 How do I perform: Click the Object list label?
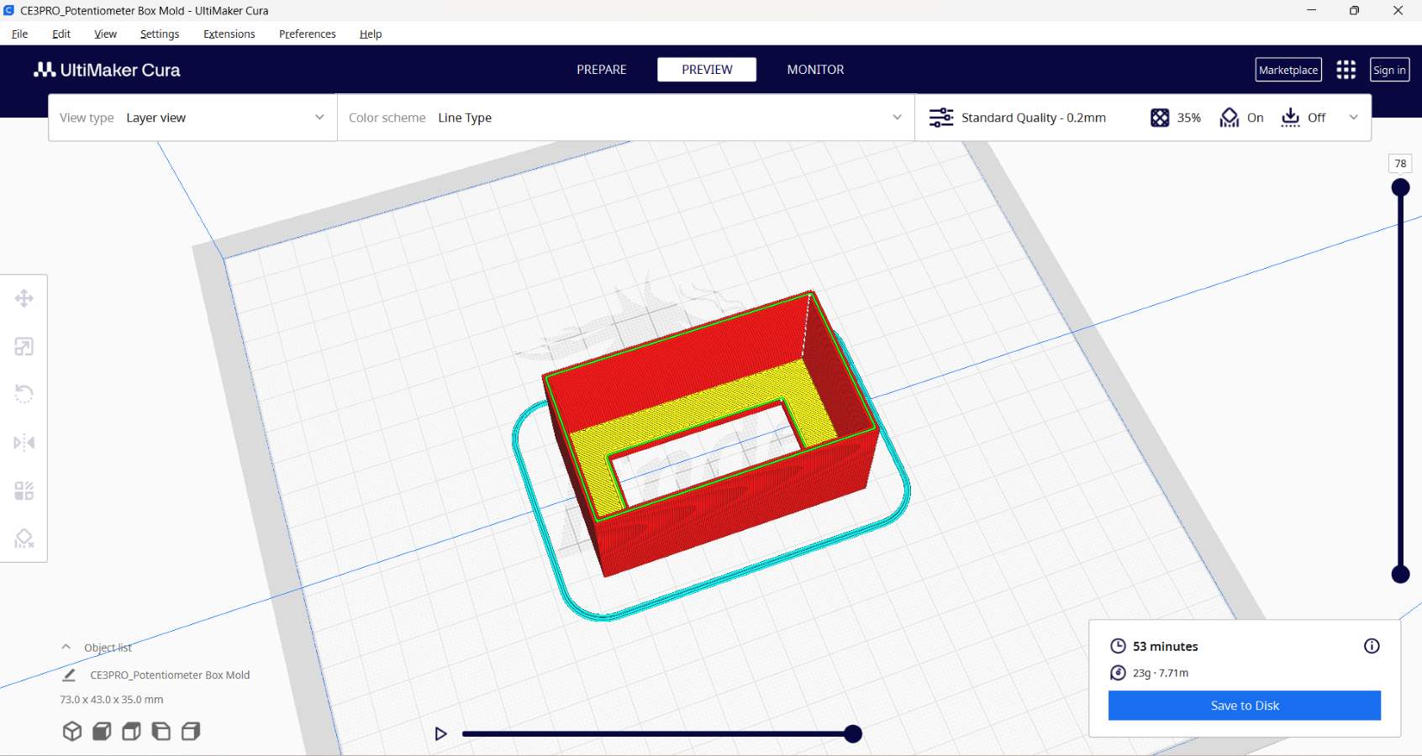click(x=108, y=648)
